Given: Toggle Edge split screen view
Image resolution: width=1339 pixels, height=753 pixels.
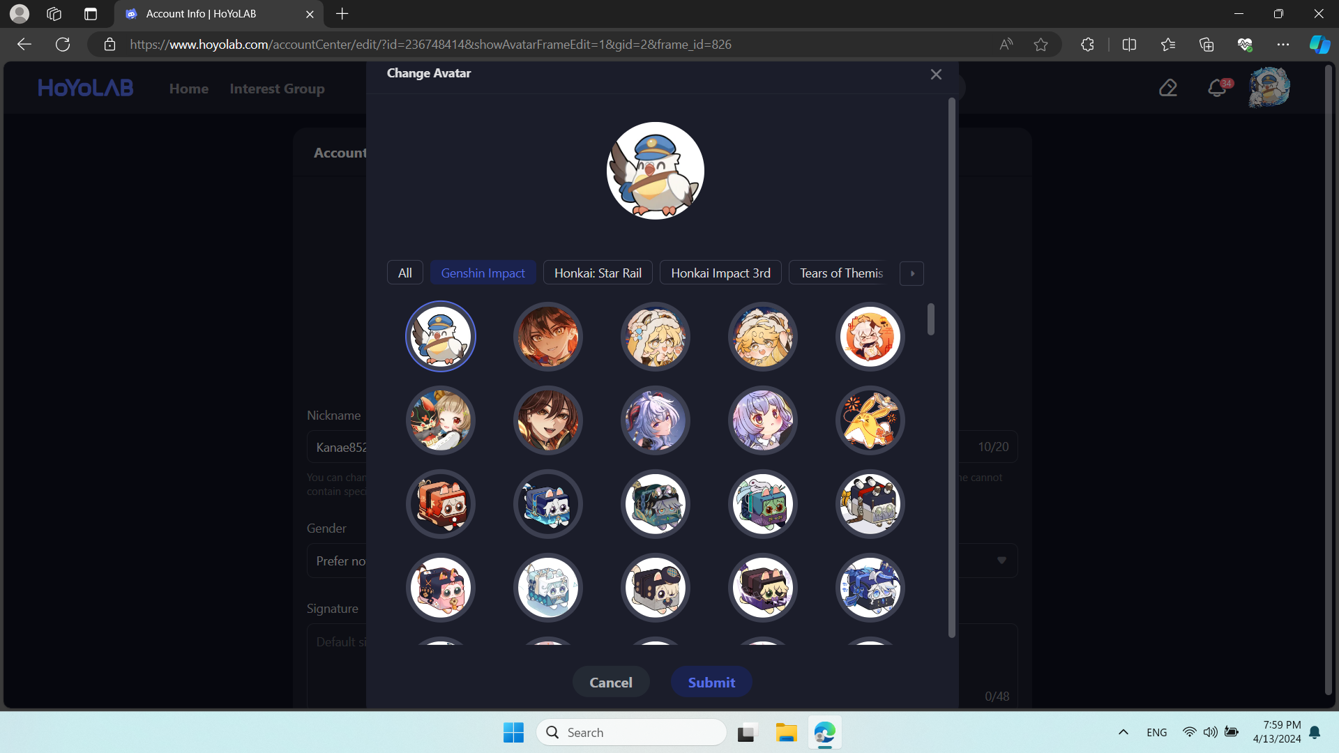Looking at the screenshot, I should pyautogui.click(x=1129, y=45).
